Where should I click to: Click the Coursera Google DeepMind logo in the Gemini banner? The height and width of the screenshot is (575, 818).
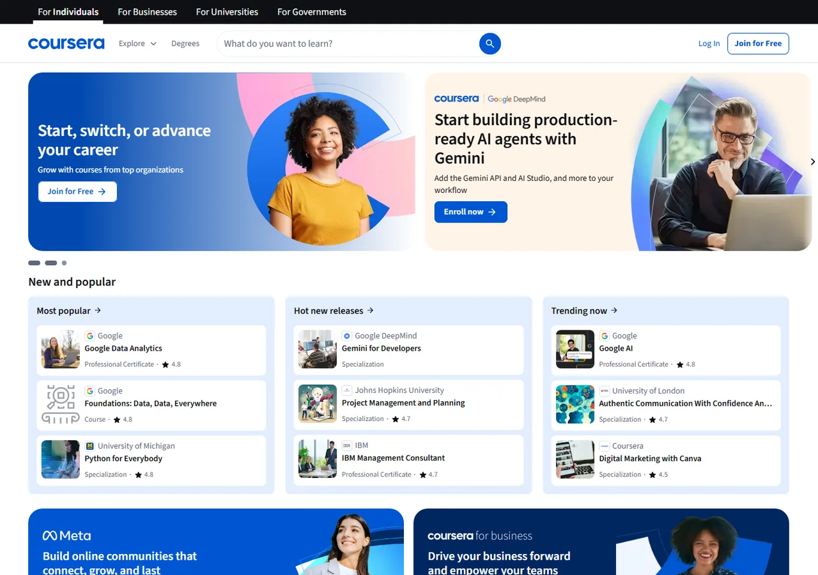tap(490, 99)
